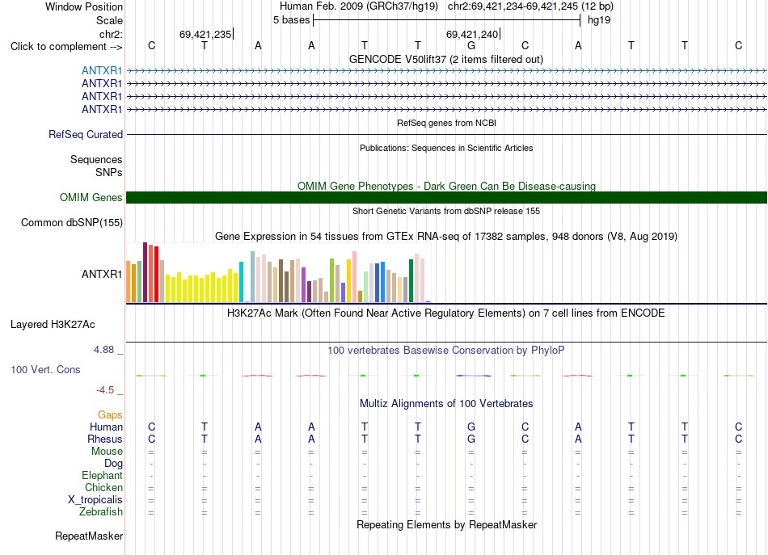This screenshot has height=555, width=768.
Task: Select the Human species label
Action: pos(106,427)
